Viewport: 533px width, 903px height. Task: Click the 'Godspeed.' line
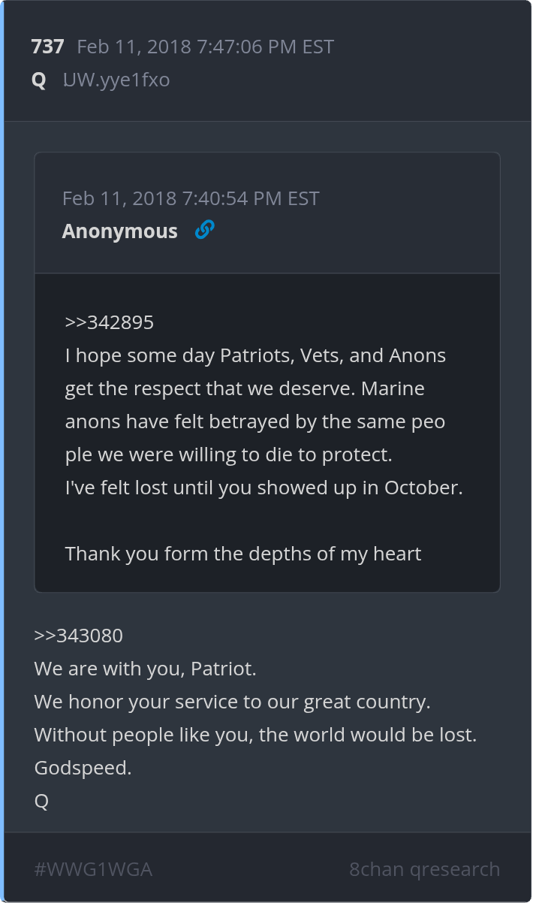[83, 768]
